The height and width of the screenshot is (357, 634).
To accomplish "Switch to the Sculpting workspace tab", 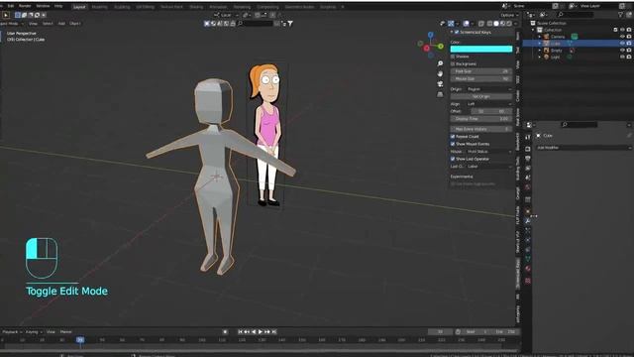I will (x=122, y=7).
